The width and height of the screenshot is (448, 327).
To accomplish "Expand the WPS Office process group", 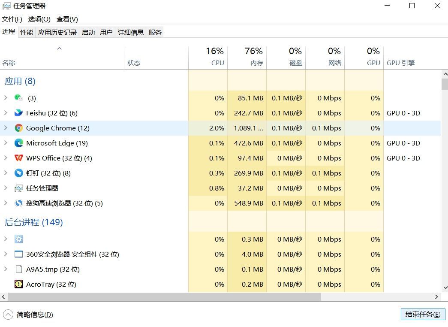I will point(6,158).
